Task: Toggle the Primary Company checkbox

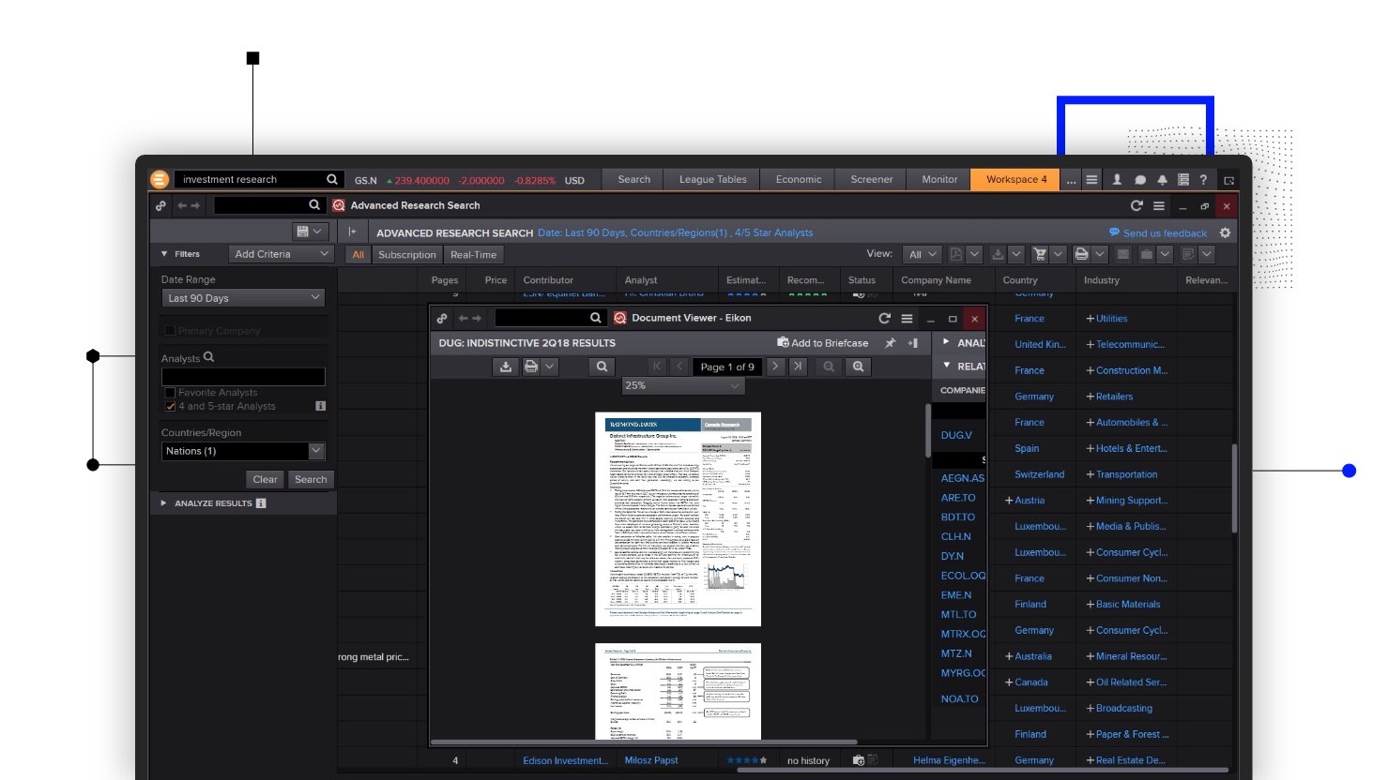Action: 170,331
